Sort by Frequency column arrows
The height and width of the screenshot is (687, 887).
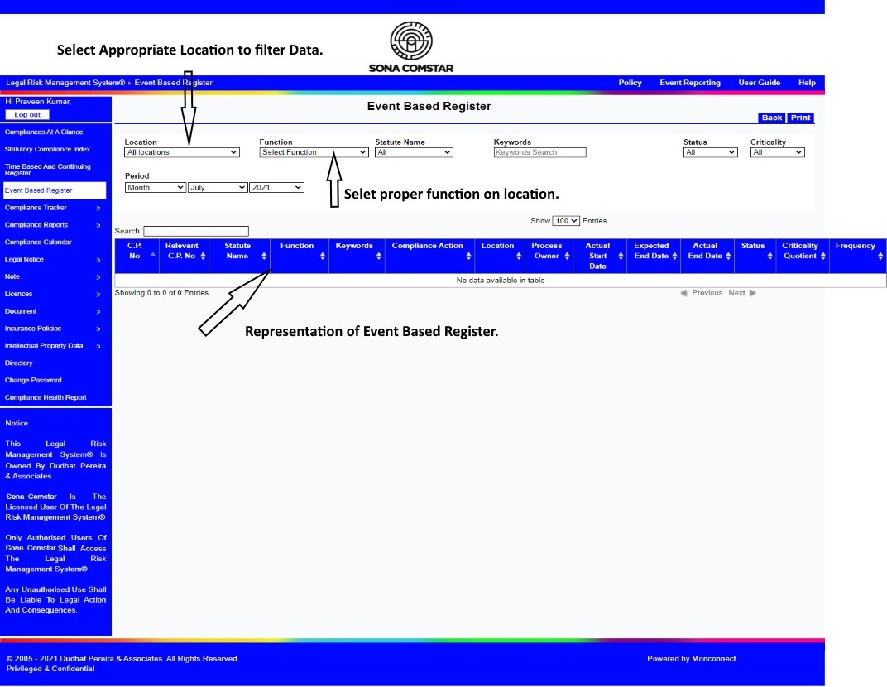pos(880,256)
